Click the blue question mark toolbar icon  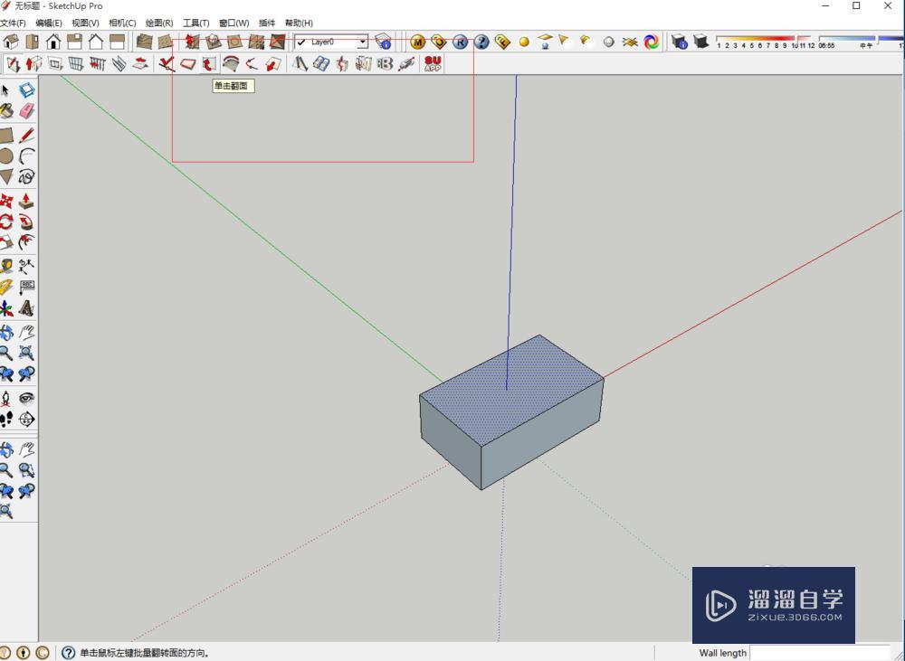pos(481,42)
